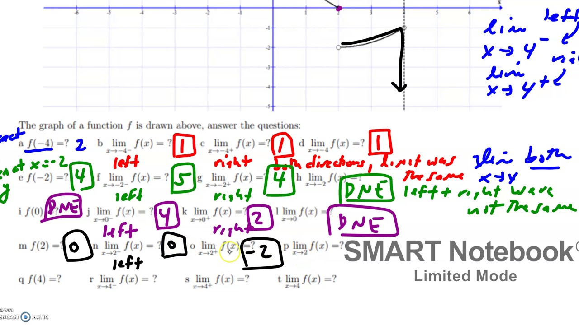
Task: Click the boxed handwritten answer '-2' for question o
Action: point(262,254)
